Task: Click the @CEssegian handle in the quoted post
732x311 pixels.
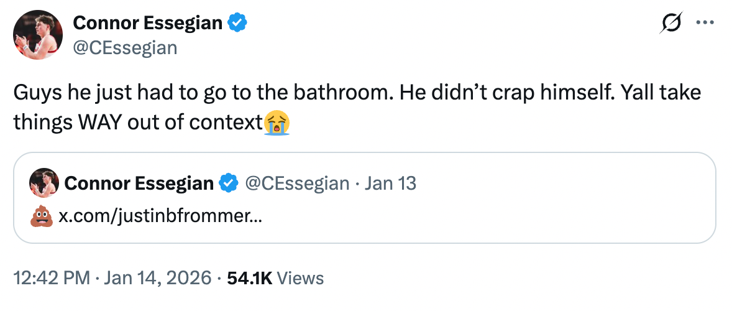Action: coord(298,183)
